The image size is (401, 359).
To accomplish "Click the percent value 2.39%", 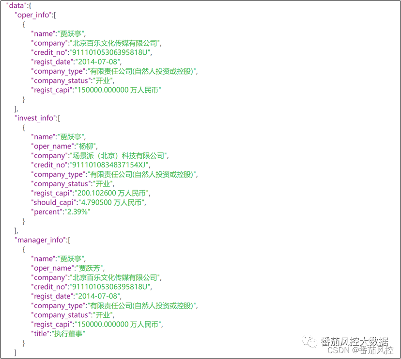I will click(77, 212).
